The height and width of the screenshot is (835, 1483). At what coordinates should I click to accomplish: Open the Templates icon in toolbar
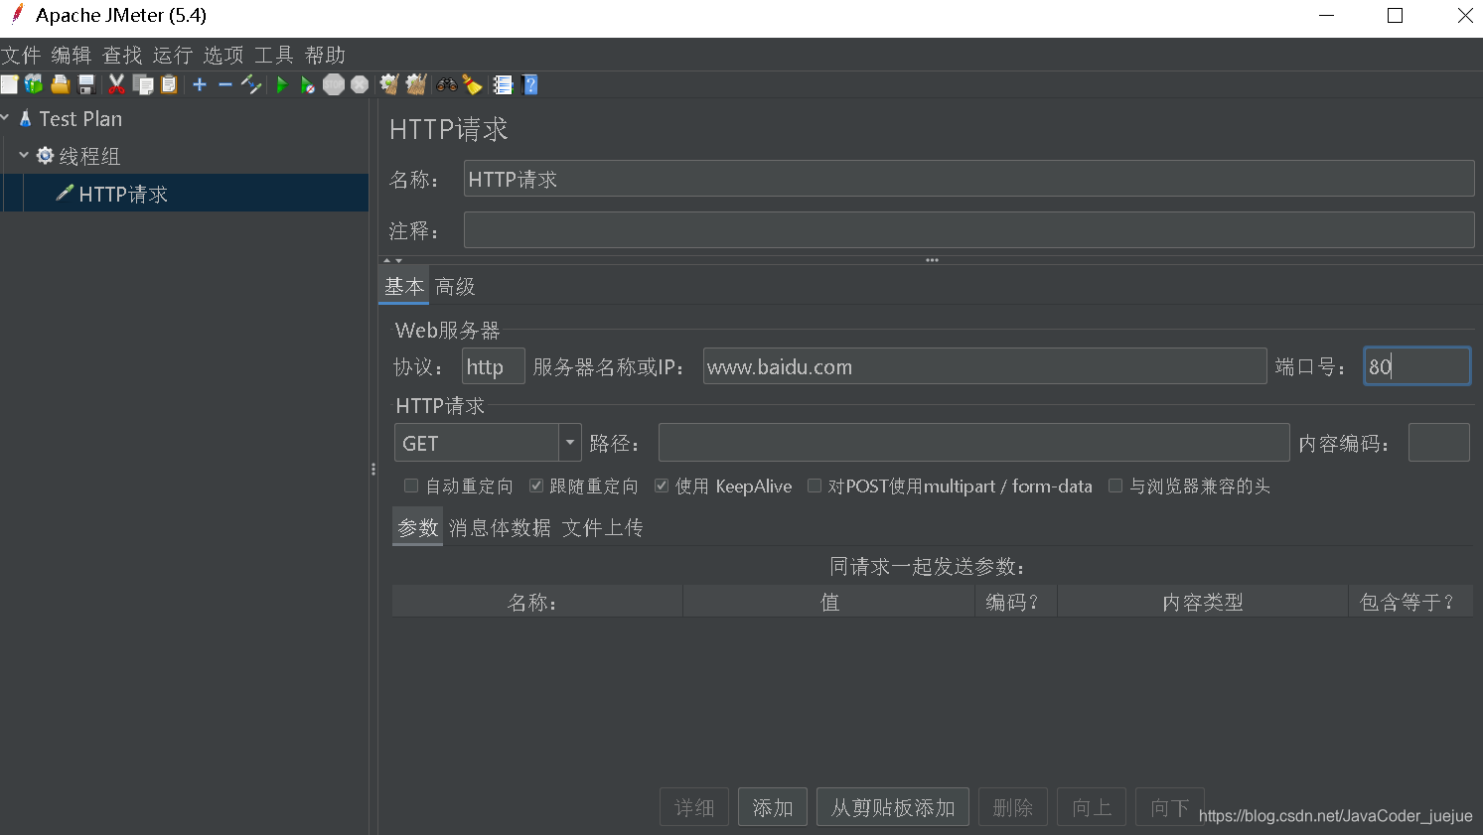click(x=34, y=84)
